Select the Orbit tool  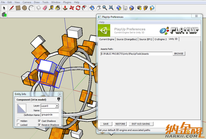[92, 8]
